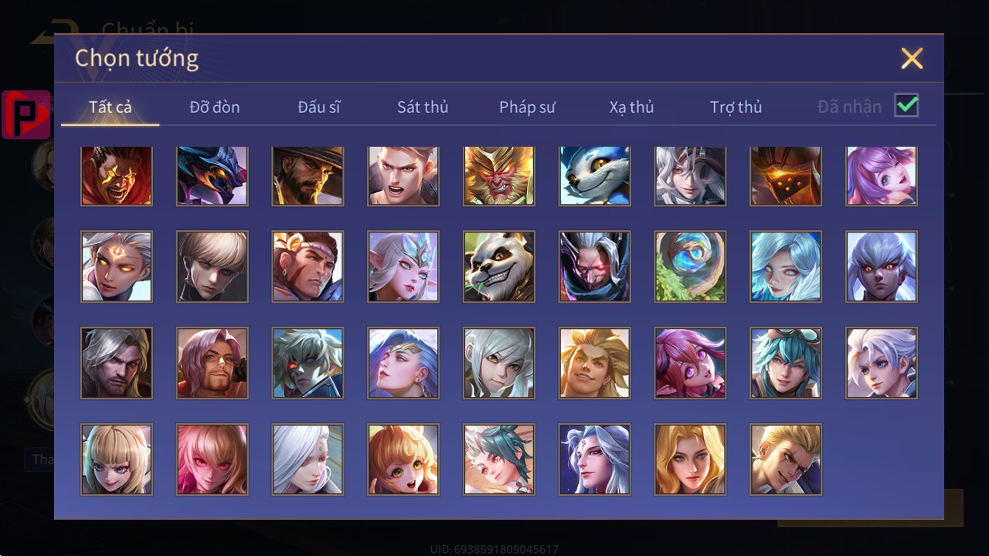Filter heroes by Sát thủ
This screenshot has width=989, height=556.
423,107
